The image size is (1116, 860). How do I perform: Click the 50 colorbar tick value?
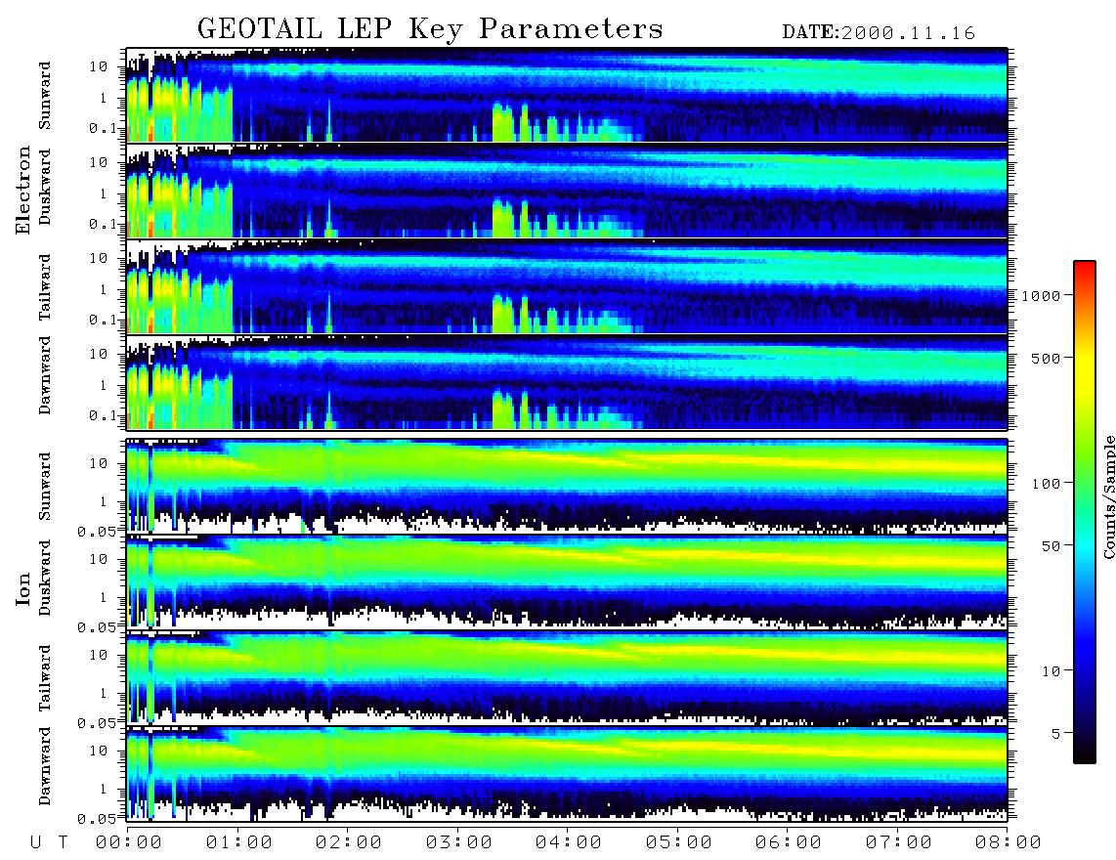(1051, 546)
